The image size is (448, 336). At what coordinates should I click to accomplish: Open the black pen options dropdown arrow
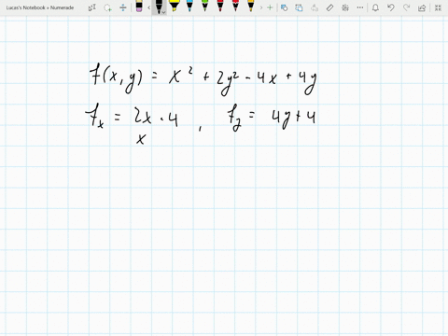point(164,12)
